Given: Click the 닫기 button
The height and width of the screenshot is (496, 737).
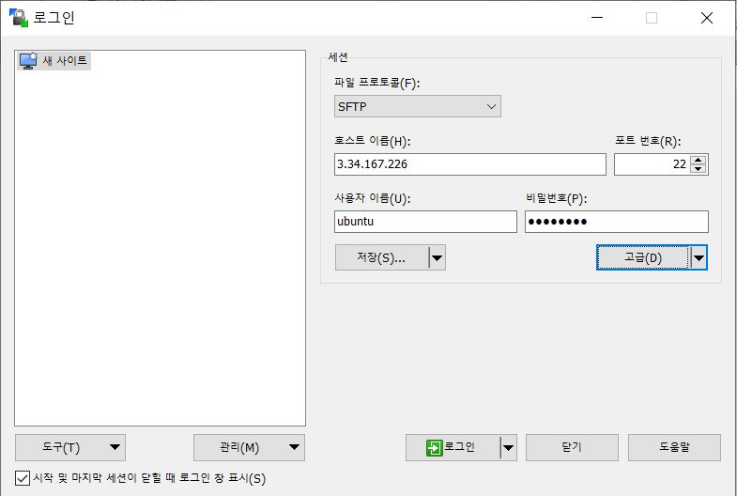Looking at the screenshot, I should (572, 447).
